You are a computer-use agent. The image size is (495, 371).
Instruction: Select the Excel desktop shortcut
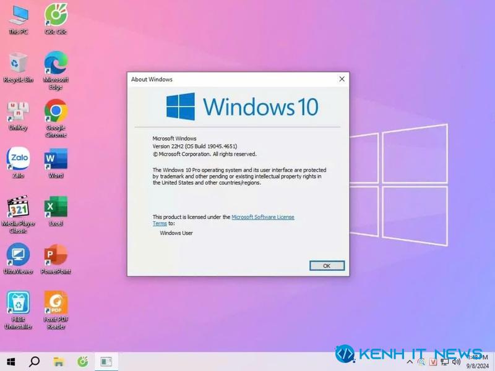coord(56,211)
